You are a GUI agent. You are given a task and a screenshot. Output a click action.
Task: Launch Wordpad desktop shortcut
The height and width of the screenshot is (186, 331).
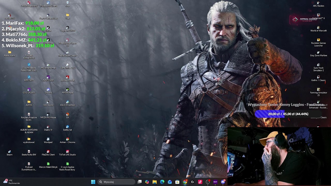point(48,141)
